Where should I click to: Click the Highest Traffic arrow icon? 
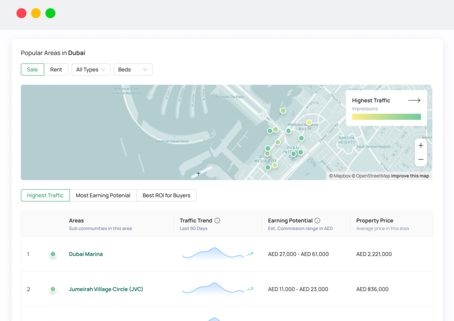coord(414,100)
